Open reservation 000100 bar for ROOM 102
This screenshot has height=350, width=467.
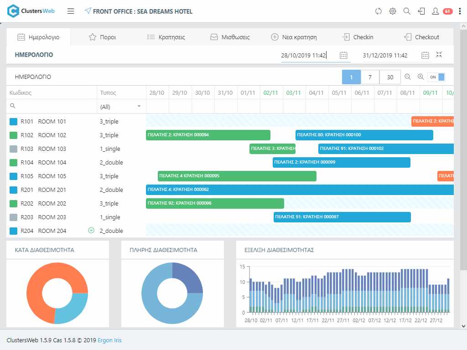364,135
